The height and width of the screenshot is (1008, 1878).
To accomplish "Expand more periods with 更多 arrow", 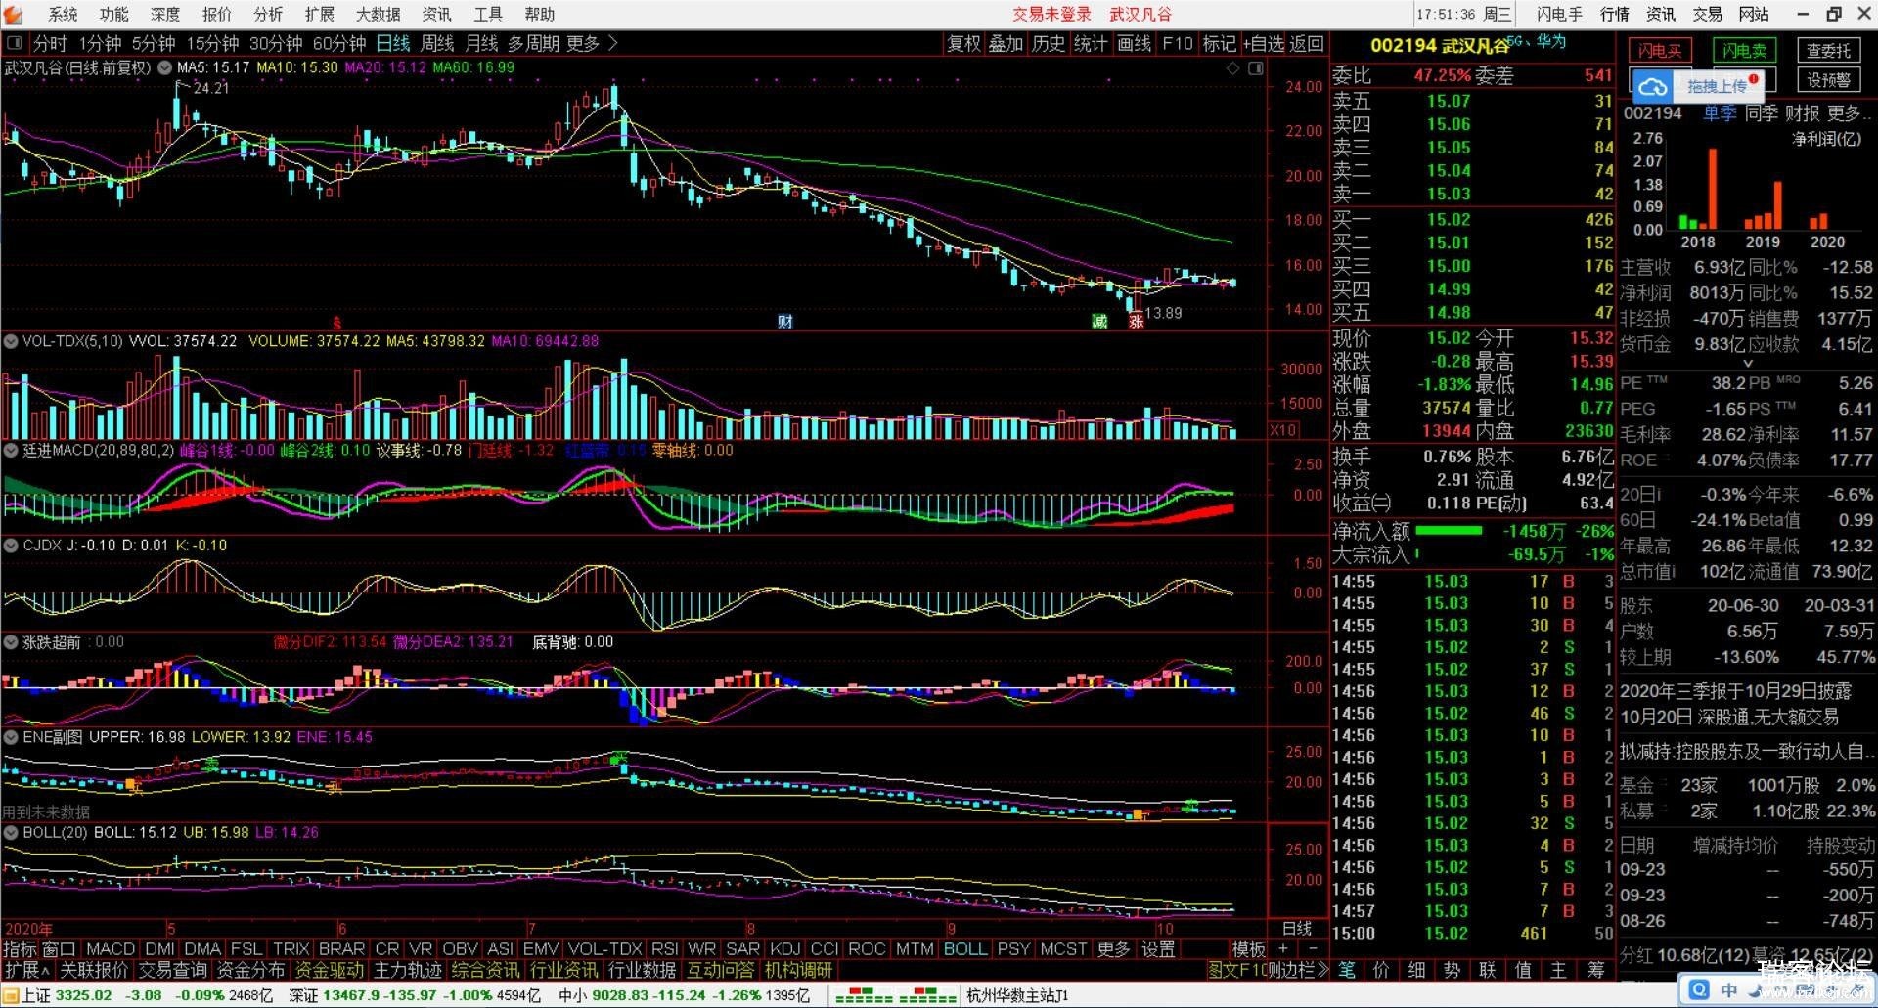I will click(592, 43).
